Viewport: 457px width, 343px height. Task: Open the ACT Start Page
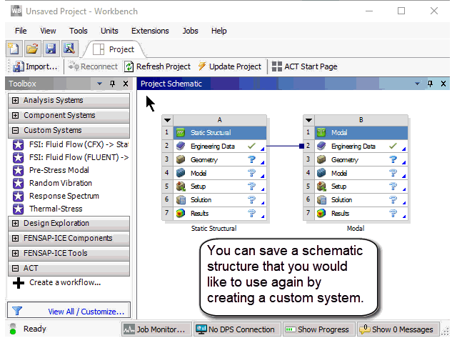coord(304,66)
